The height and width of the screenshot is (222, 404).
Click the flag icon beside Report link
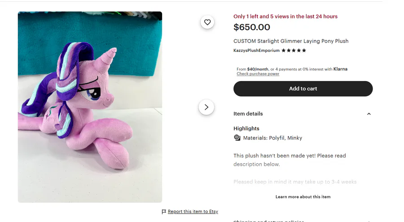pyautogui.click(x=164, y=212)
